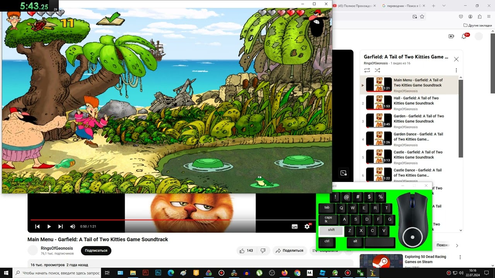Dislike the Main Menu soundtrack video
This screenshot has height=278, width=495.
263,251
